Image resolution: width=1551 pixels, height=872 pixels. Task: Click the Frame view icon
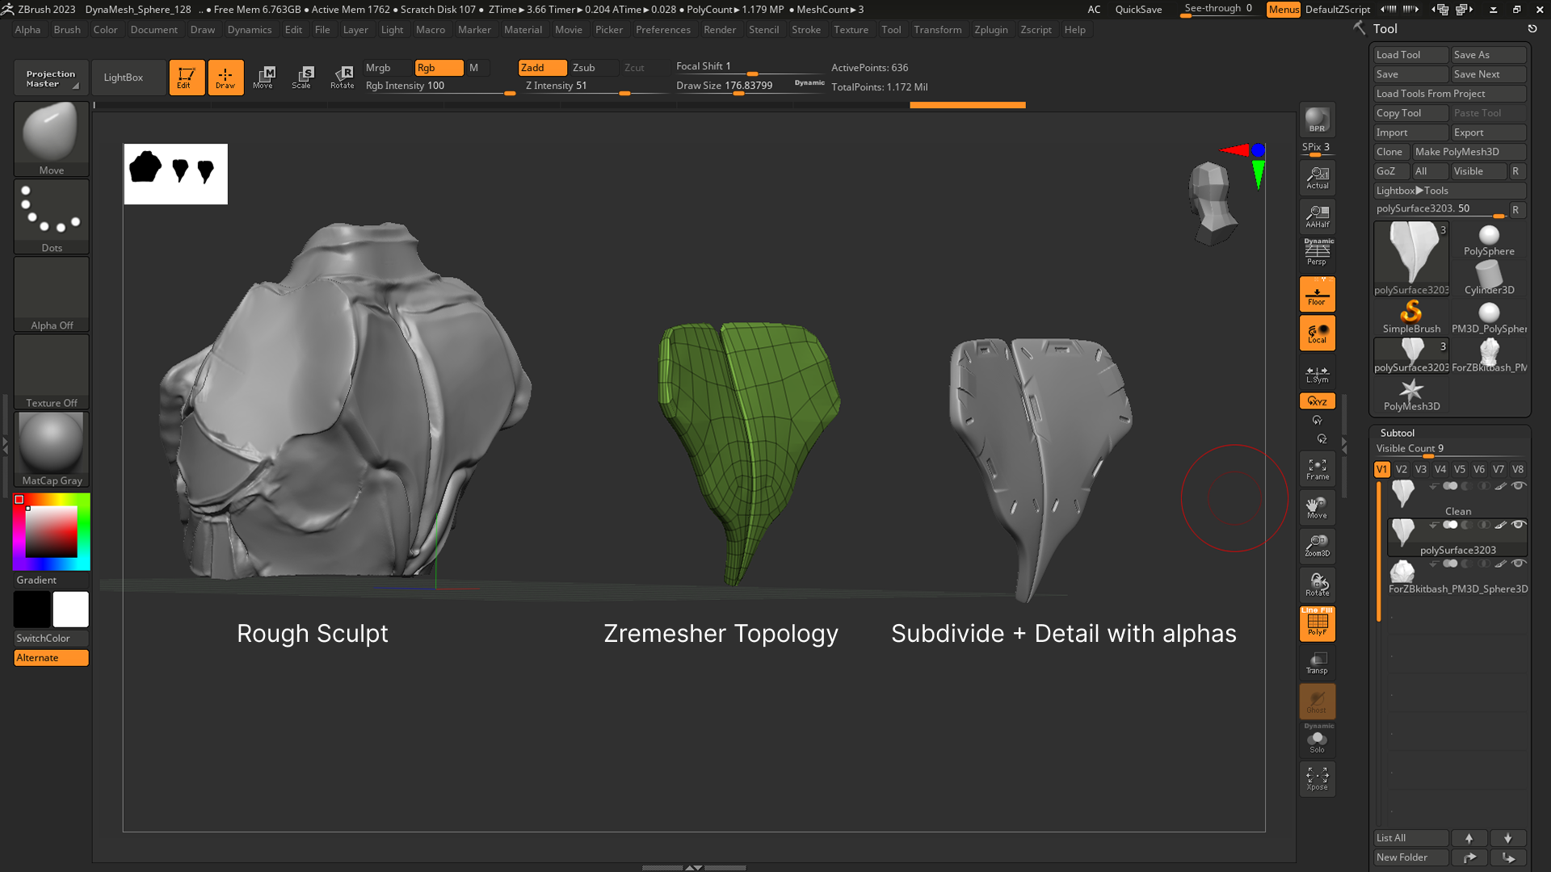(1317, 468)
